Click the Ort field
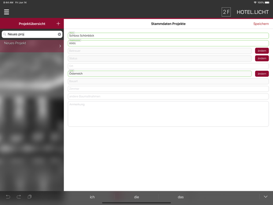 tap(168, 66)
